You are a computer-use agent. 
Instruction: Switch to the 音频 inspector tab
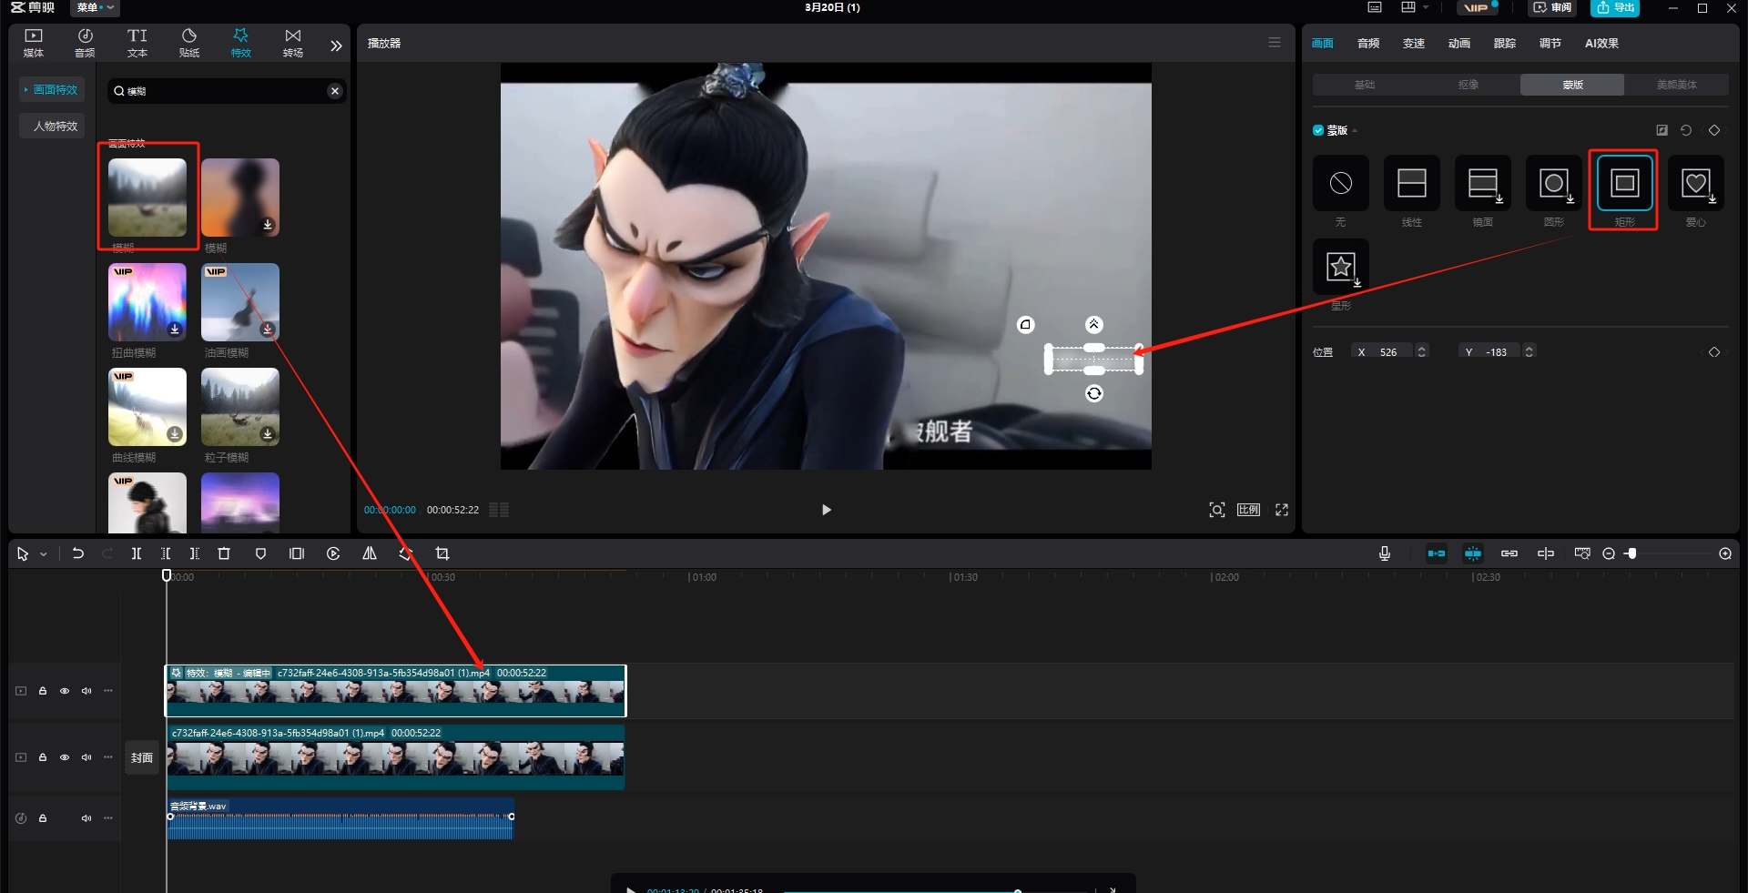pos(1368,43)
